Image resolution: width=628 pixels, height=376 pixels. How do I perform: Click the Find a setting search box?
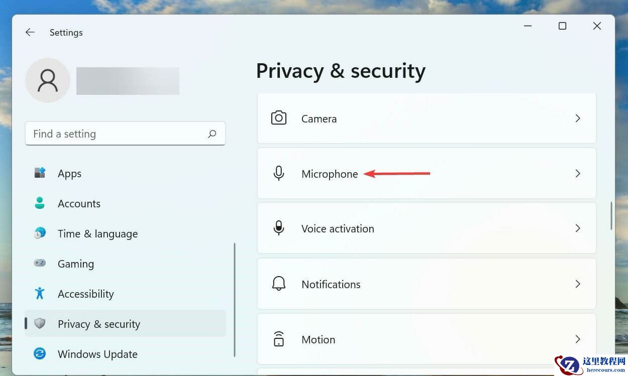pos(116,134)
